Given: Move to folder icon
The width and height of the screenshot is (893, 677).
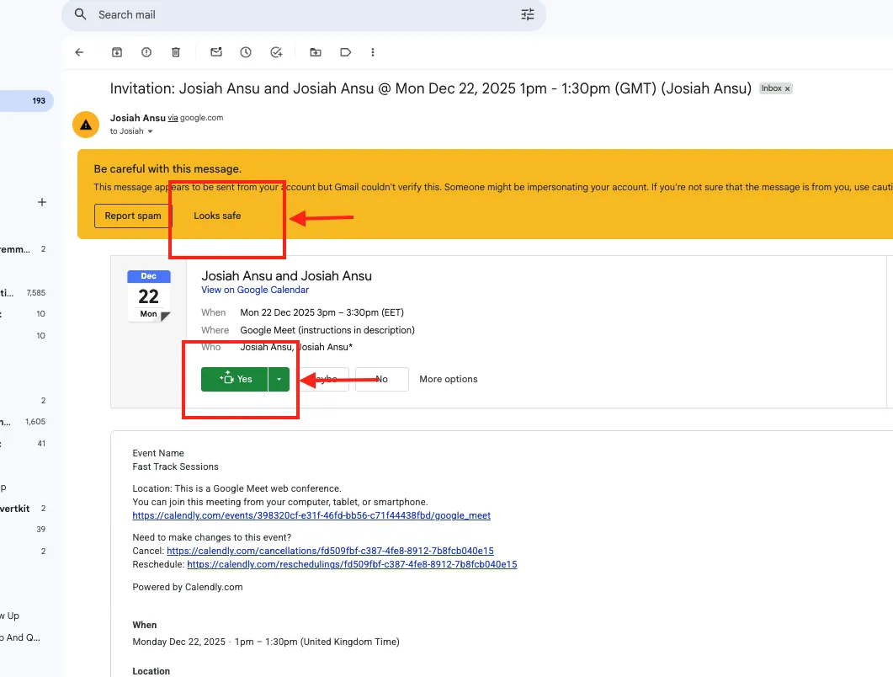Looking at the screenshot, I should point(316,52).
